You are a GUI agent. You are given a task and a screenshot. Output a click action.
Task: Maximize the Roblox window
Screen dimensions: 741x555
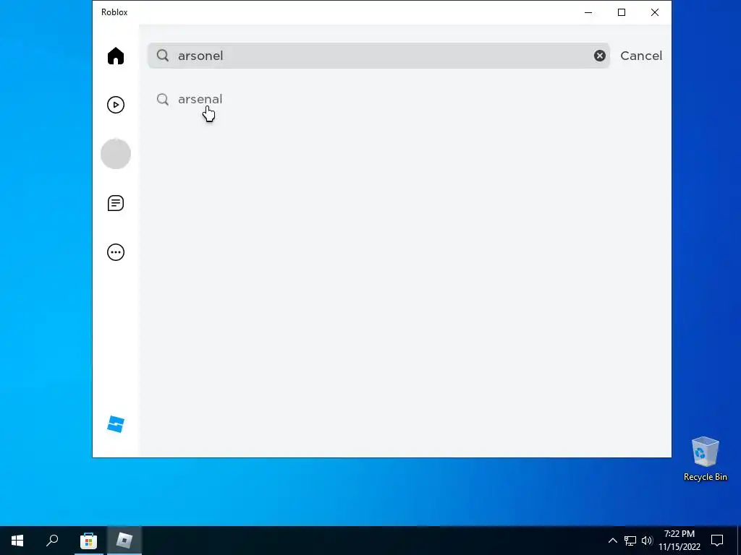coord(622,12)
